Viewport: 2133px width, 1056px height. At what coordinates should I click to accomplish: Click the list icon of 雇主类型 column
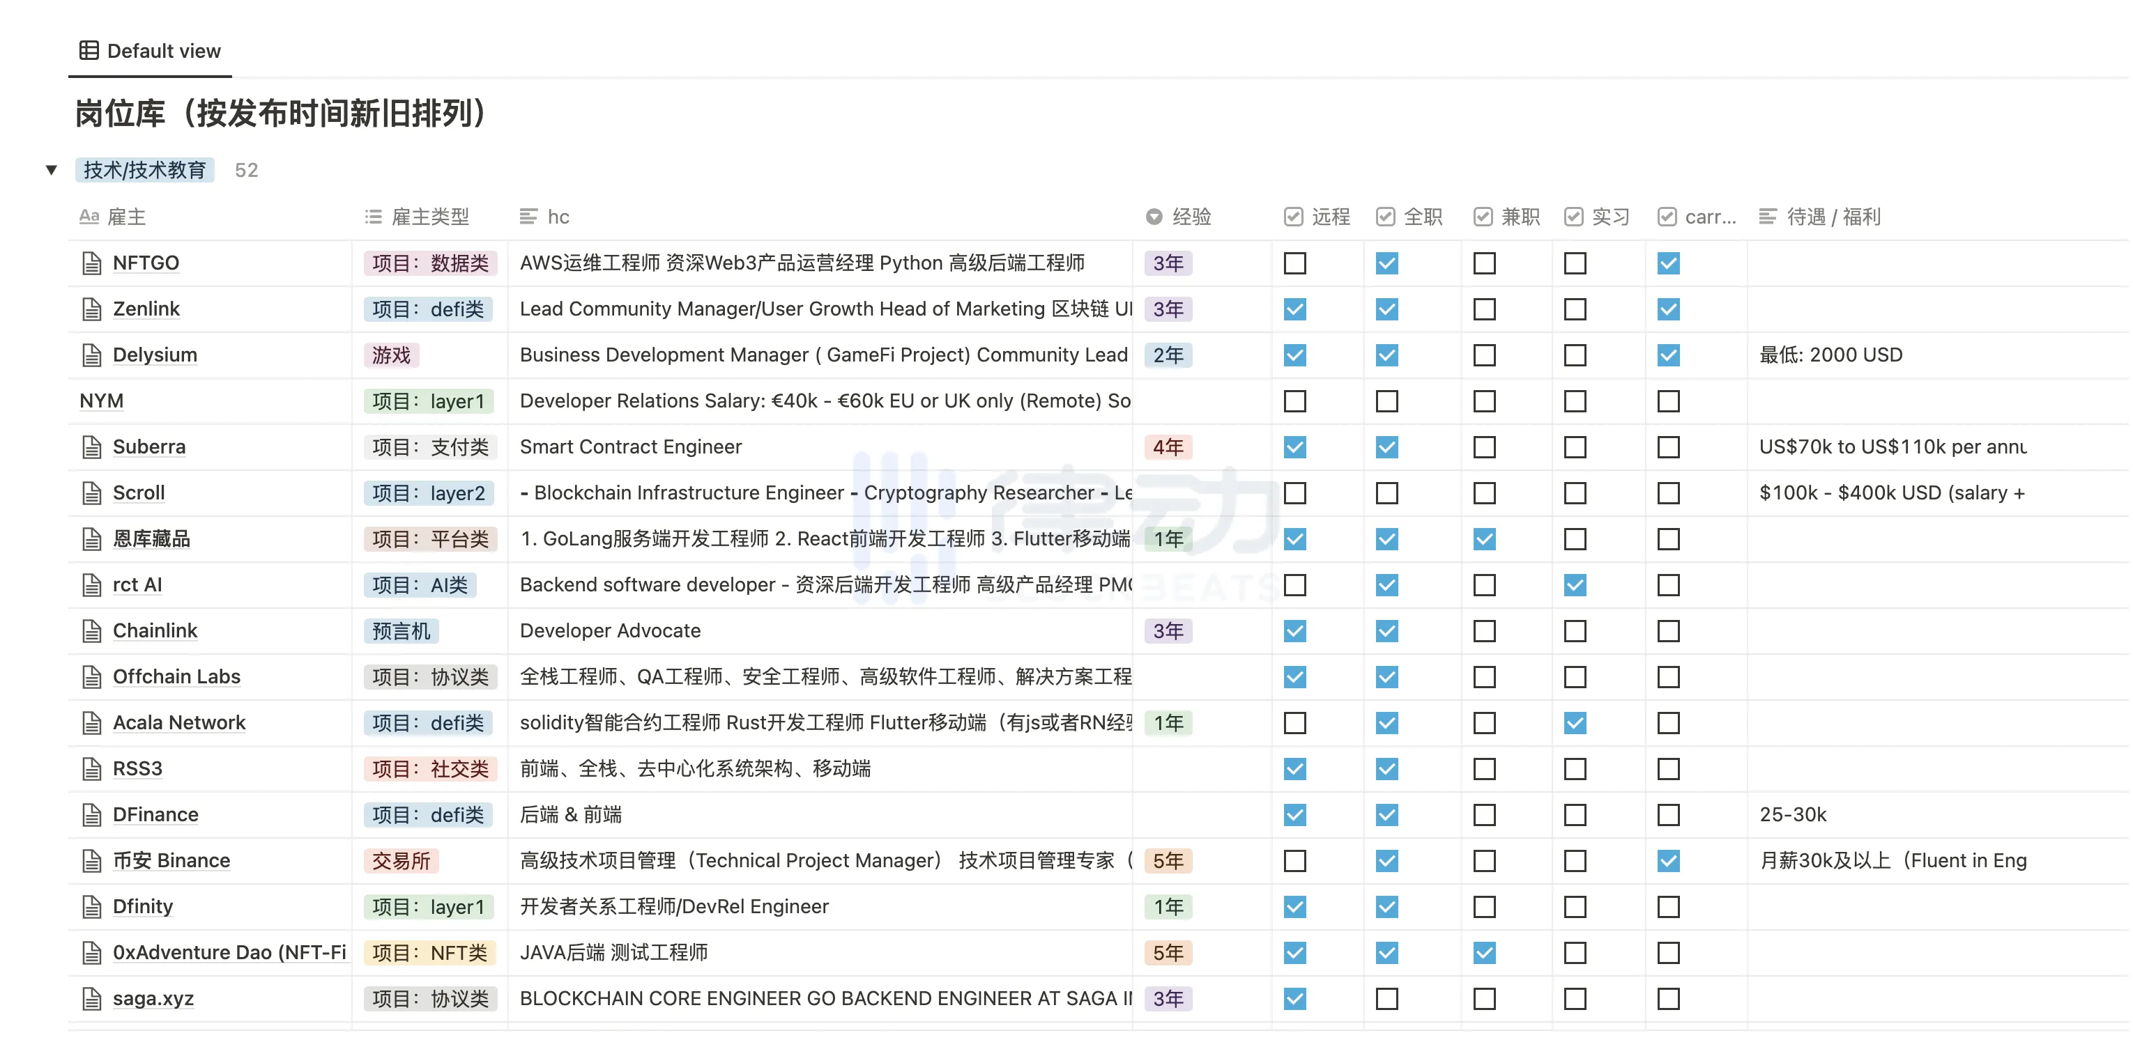coord(374,217)
